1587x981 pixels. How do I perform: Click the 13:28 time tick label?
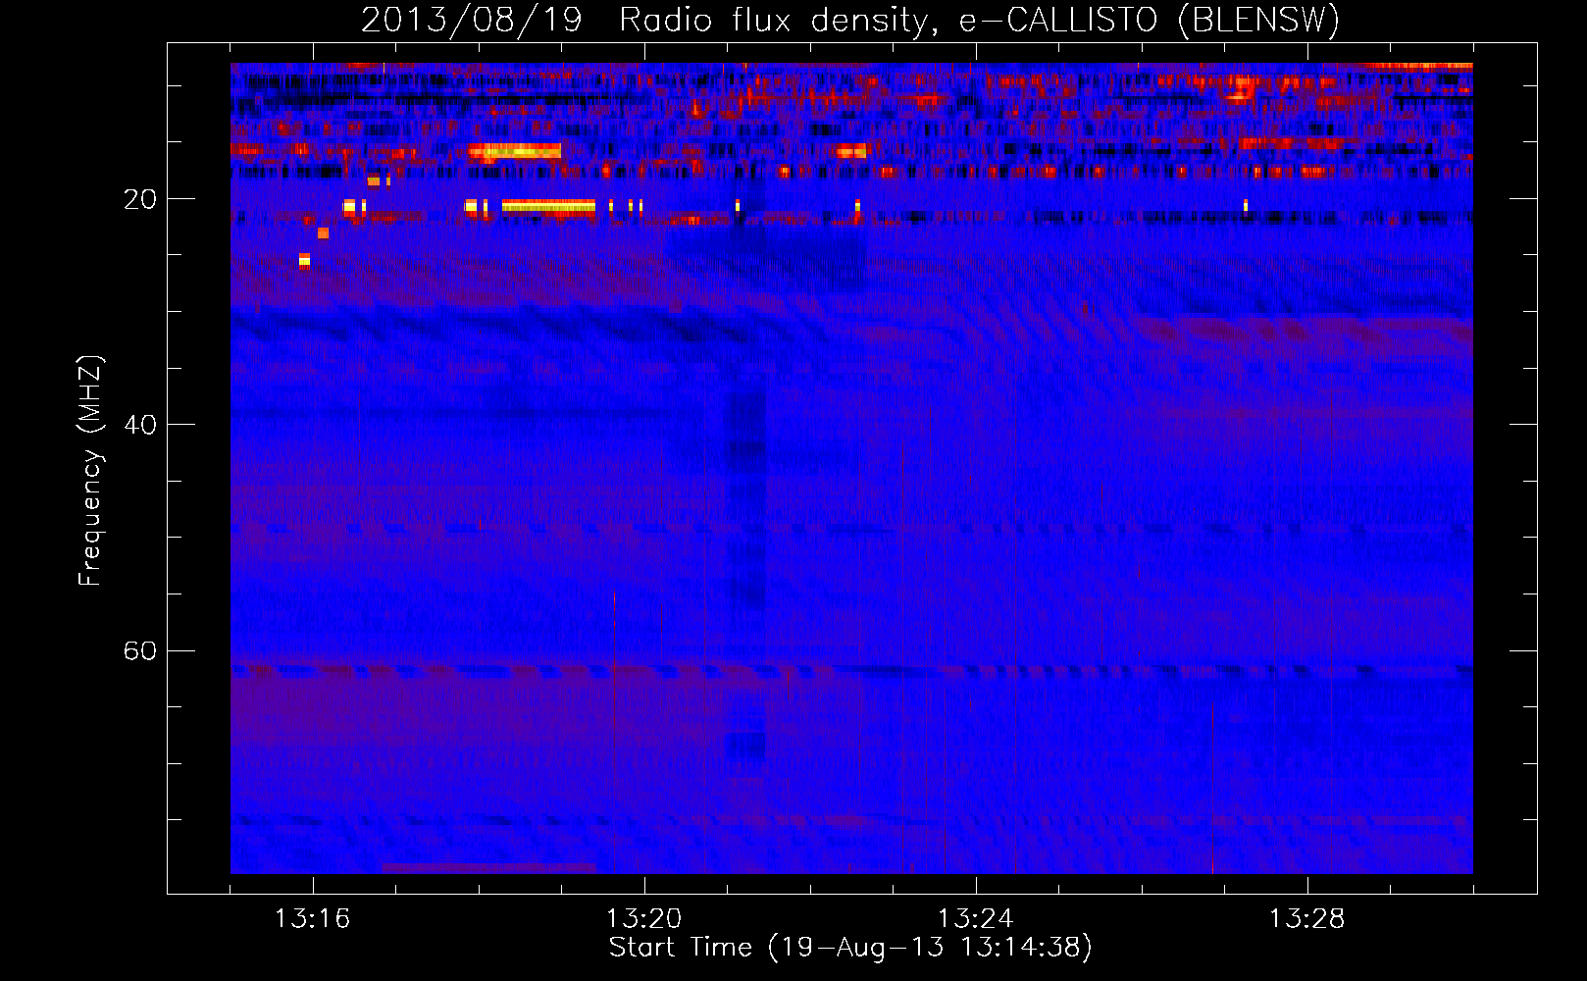coord(1306,919)
